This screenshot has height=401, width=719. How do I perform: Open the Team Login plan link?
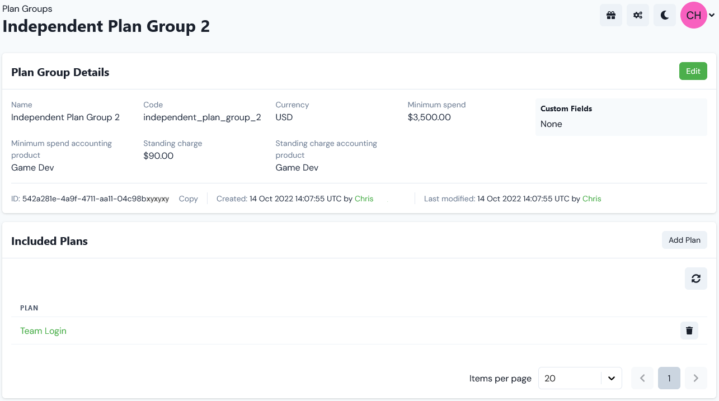43,331
